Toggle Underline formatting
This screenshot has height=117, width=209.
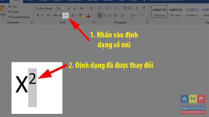pos(48,15)
